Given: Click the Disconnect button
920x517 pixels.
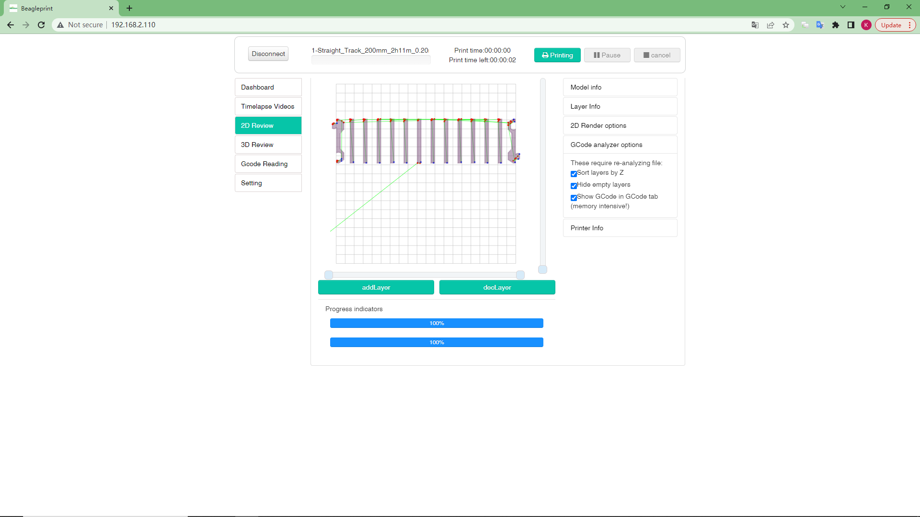Looking at the screenshot, I should (x=268, y=54).
